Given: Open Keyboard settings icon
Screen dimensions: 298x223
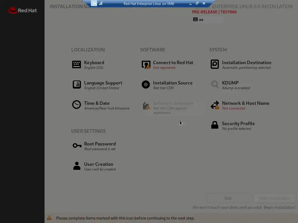Looking at the screenshot, I should click(77, 64).
